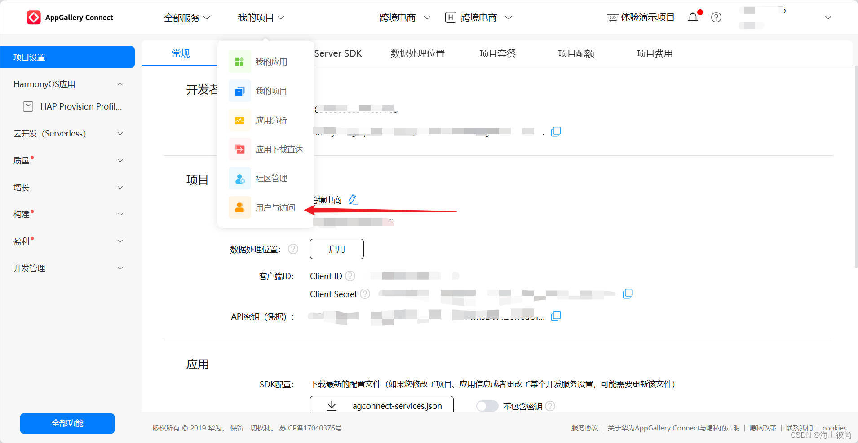The image size is (858, 443).
Task: Click the H icon beside 跨境电商 app selector
Action: point(451,18)
